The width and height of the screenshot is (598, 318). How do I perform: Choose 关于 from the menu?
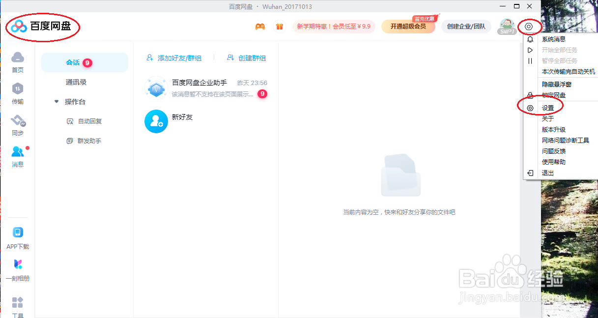(x=548, y=119)
